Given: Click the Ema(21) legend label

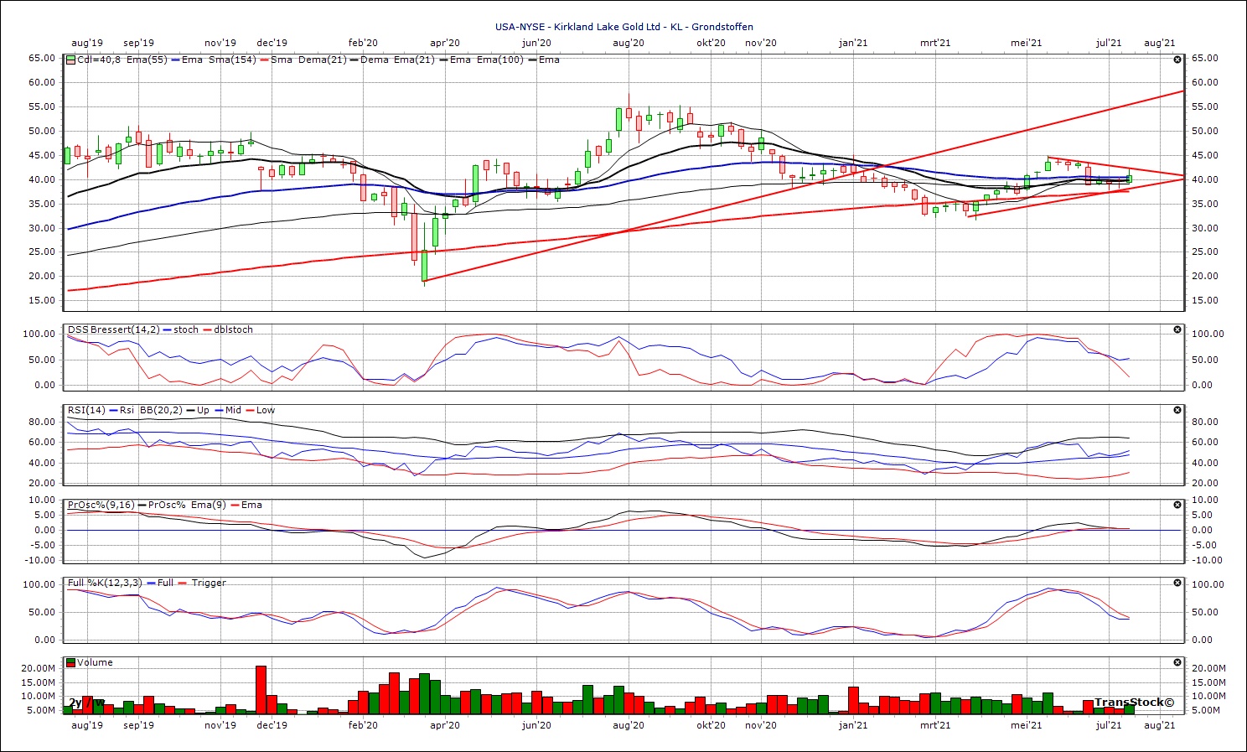Looking at the screenshot, I should (414, 60).
